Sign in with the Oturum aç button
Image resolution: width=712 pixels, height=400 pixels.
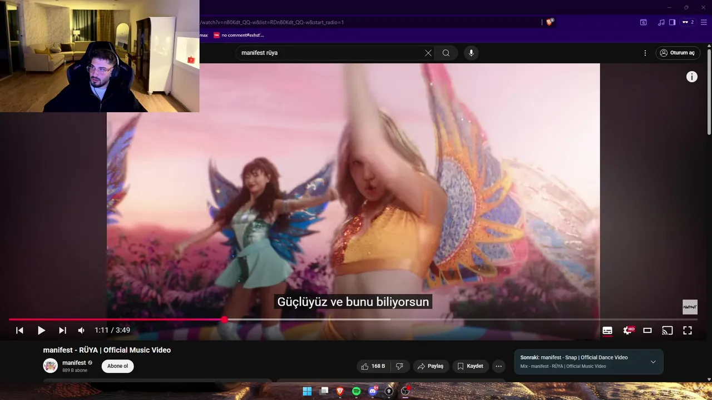pos(678,53)
